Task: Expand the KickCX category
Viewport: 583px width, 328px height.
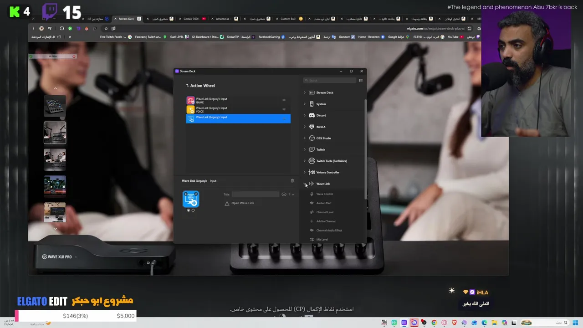Action: tap(305, 127)
